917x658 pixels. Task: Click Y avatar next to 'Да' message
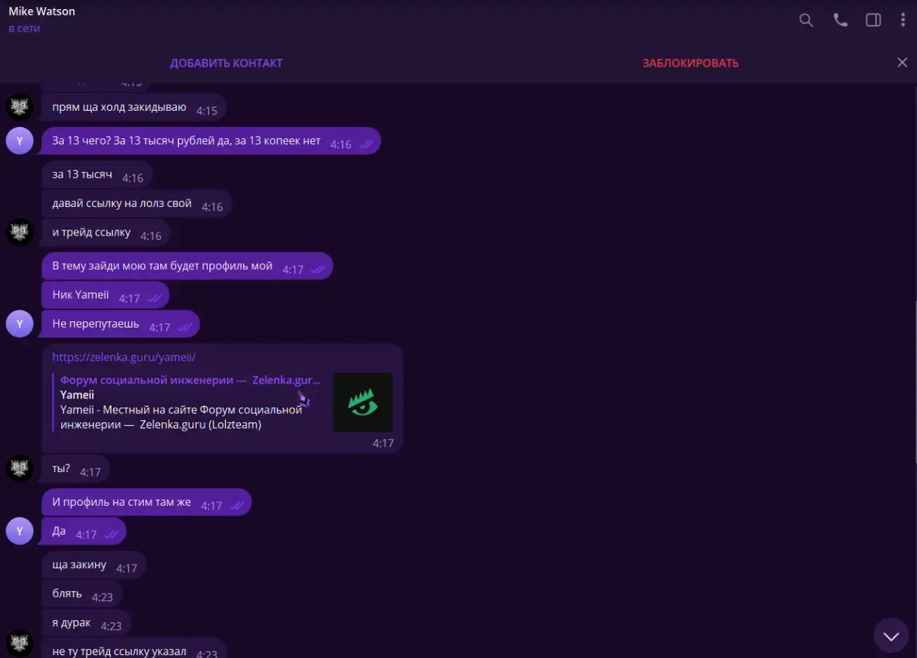(20, 531)
